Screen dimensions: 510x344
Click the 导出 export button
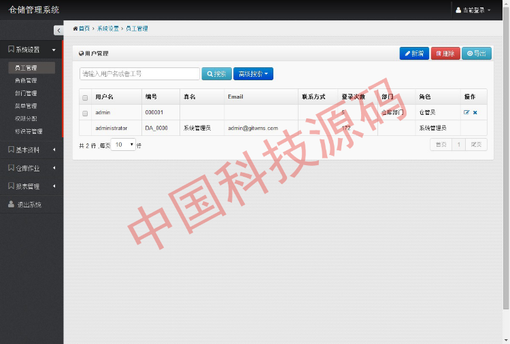tap(476, 53)
